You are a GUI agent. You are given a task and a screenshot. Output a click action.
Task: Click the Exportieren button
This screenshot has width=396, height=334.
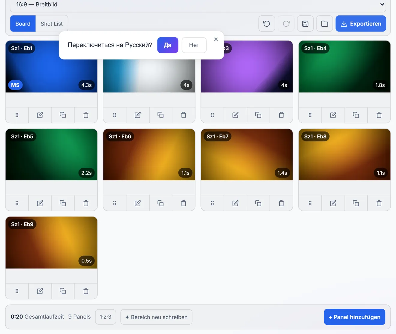(x=361, y=24)
